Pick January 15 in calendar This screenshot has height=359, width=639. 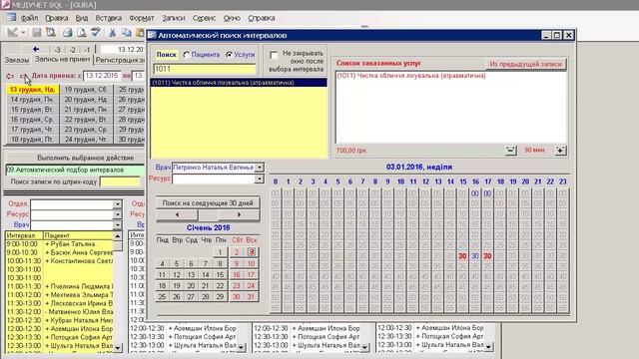pyautogui.click(x=220, y=275)
